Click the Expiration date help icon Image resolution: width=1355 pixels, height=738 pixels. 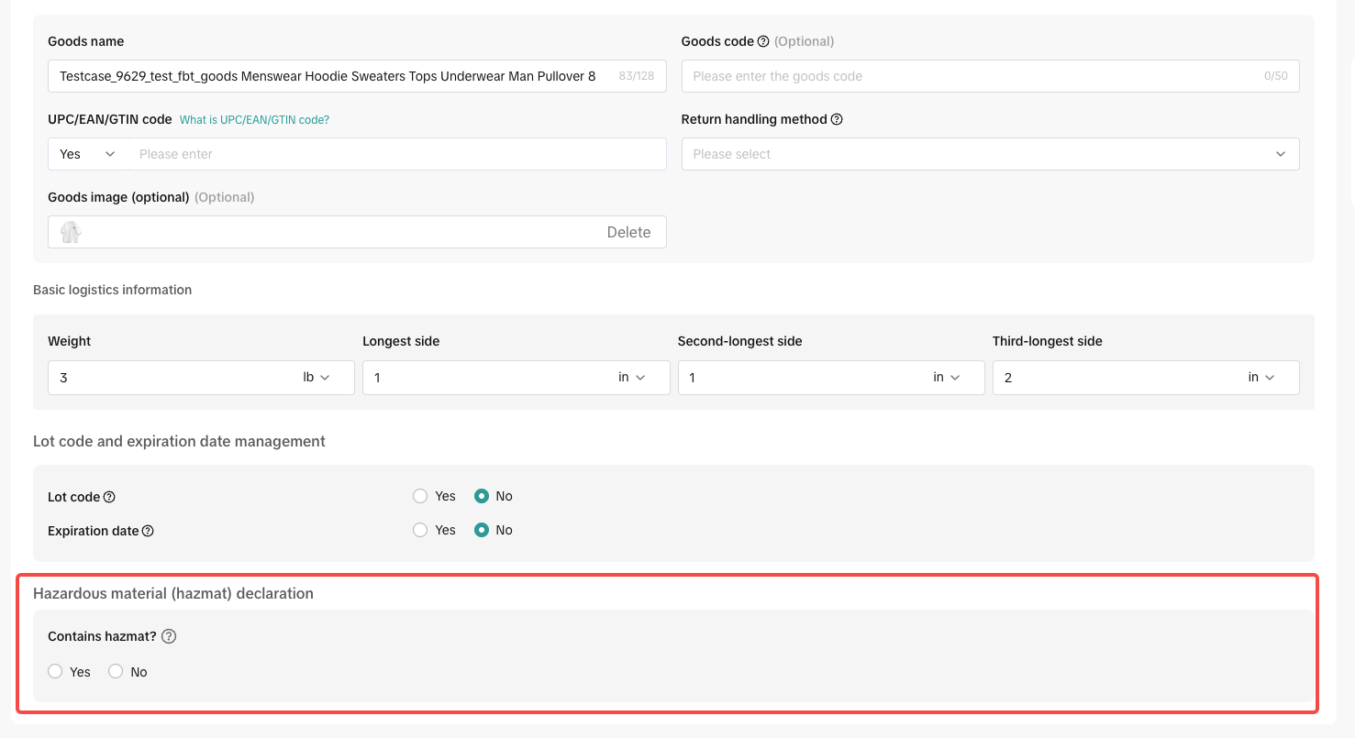tap(148, 531)
